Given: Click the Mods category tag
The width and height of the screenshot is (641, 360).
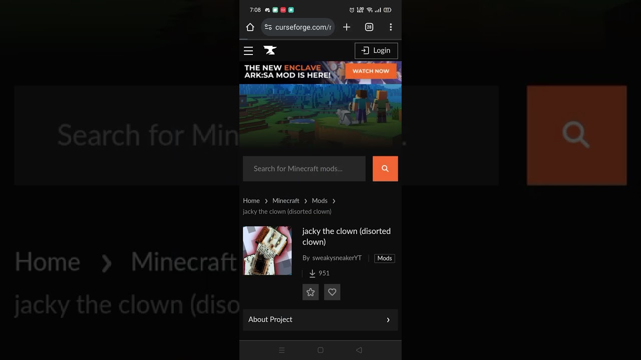Looking at the screenshot, I should pyautogui.click(x=385, y=258).
